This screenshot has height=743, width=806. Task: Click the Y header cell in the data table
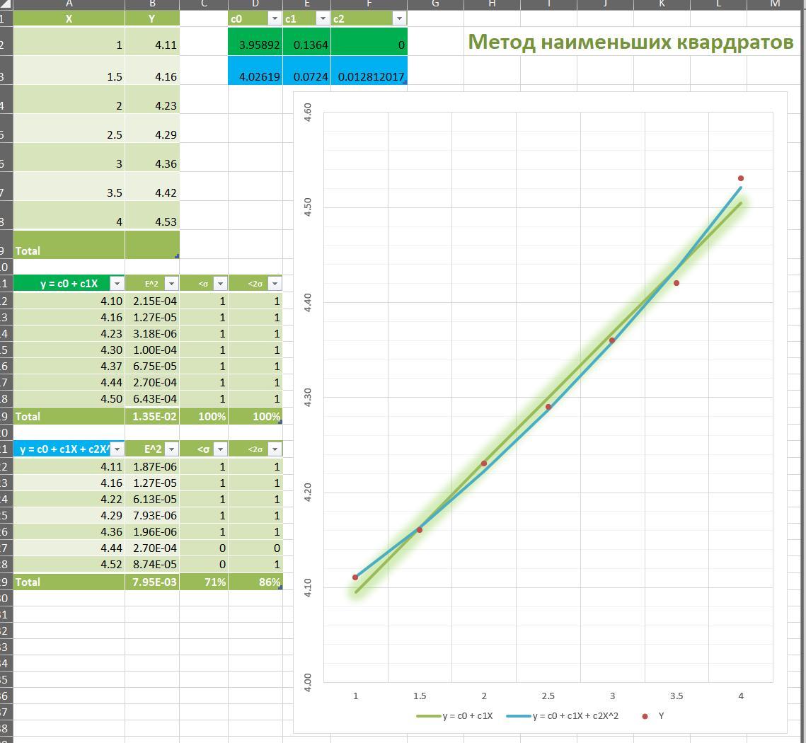tap(152, 19)
